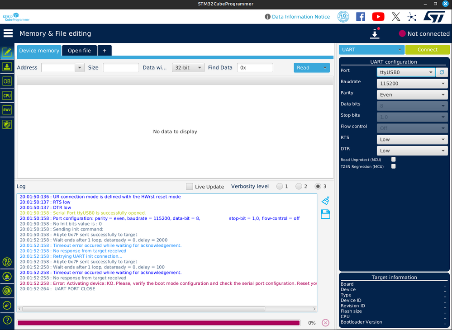
Task: Open the UART interface dropdown
Action: click(371, 50)
